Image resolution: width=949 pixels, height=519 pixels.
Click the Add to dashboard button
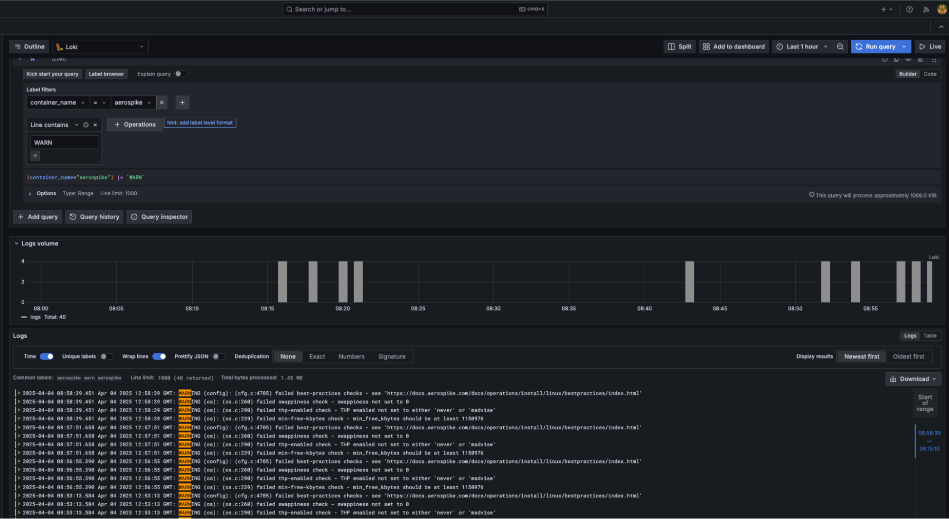[733, 47]
